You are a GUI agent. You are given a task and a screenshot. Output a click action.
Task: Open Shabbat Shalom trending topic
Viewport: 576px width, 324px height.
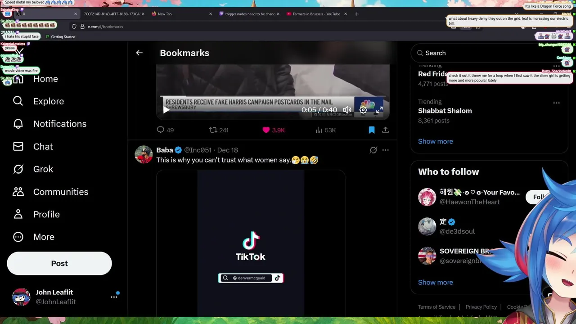point(445,111)
